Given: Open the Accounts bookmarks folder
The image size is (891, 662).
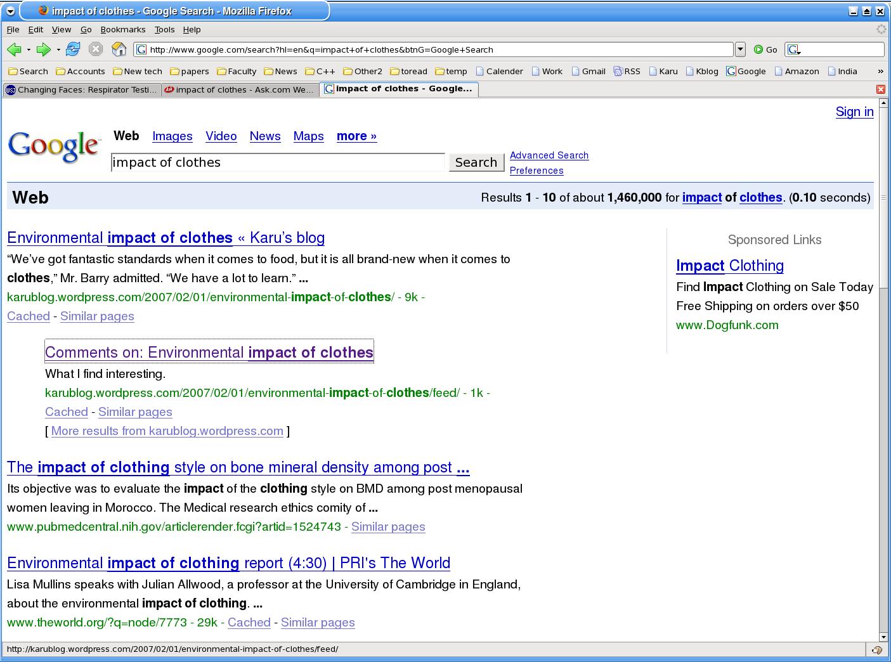Looking at the screenshot, I should (81, 71).
